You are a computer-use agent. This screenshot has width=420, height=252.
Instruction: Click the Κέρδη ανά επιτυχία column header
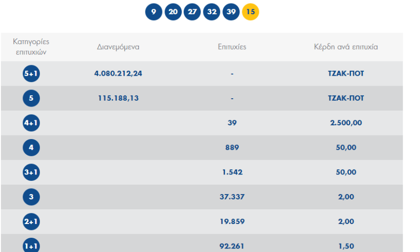(346, 47)
